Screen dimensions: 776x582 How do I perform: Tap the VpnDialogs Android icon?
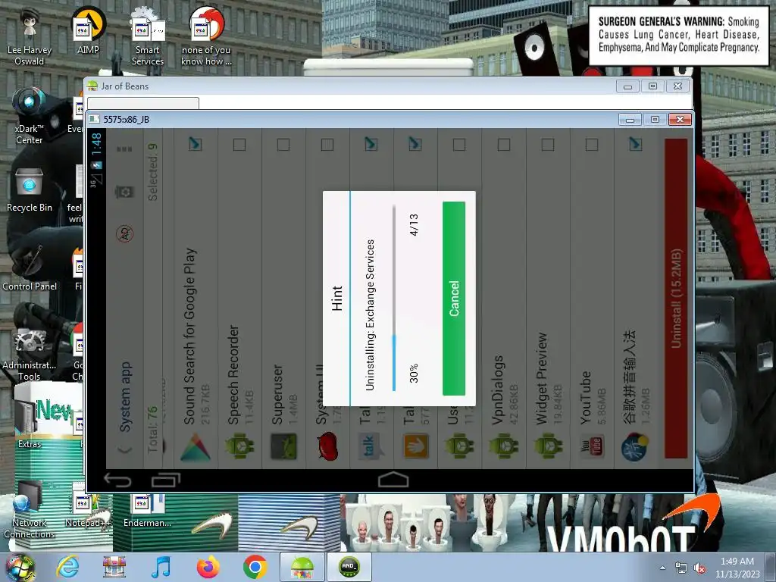pos(504,446)
